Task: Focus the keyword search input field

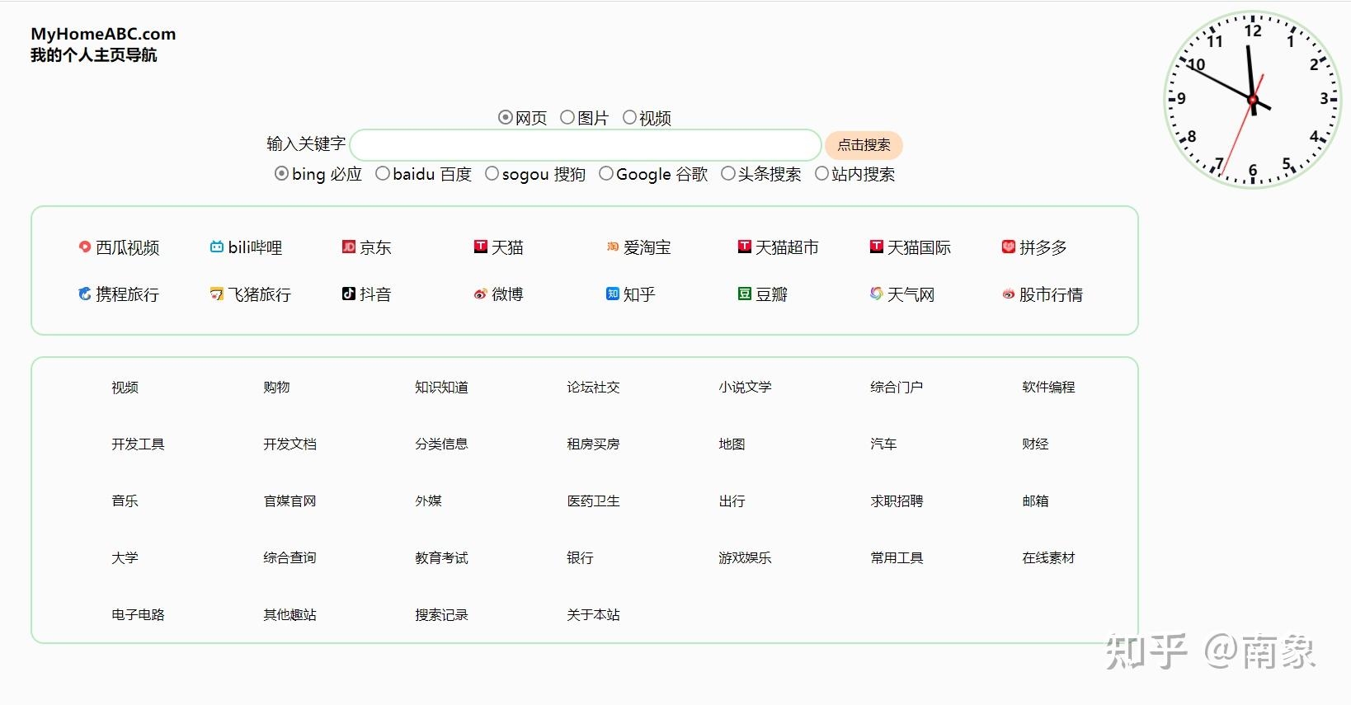Action: point(586,145)
